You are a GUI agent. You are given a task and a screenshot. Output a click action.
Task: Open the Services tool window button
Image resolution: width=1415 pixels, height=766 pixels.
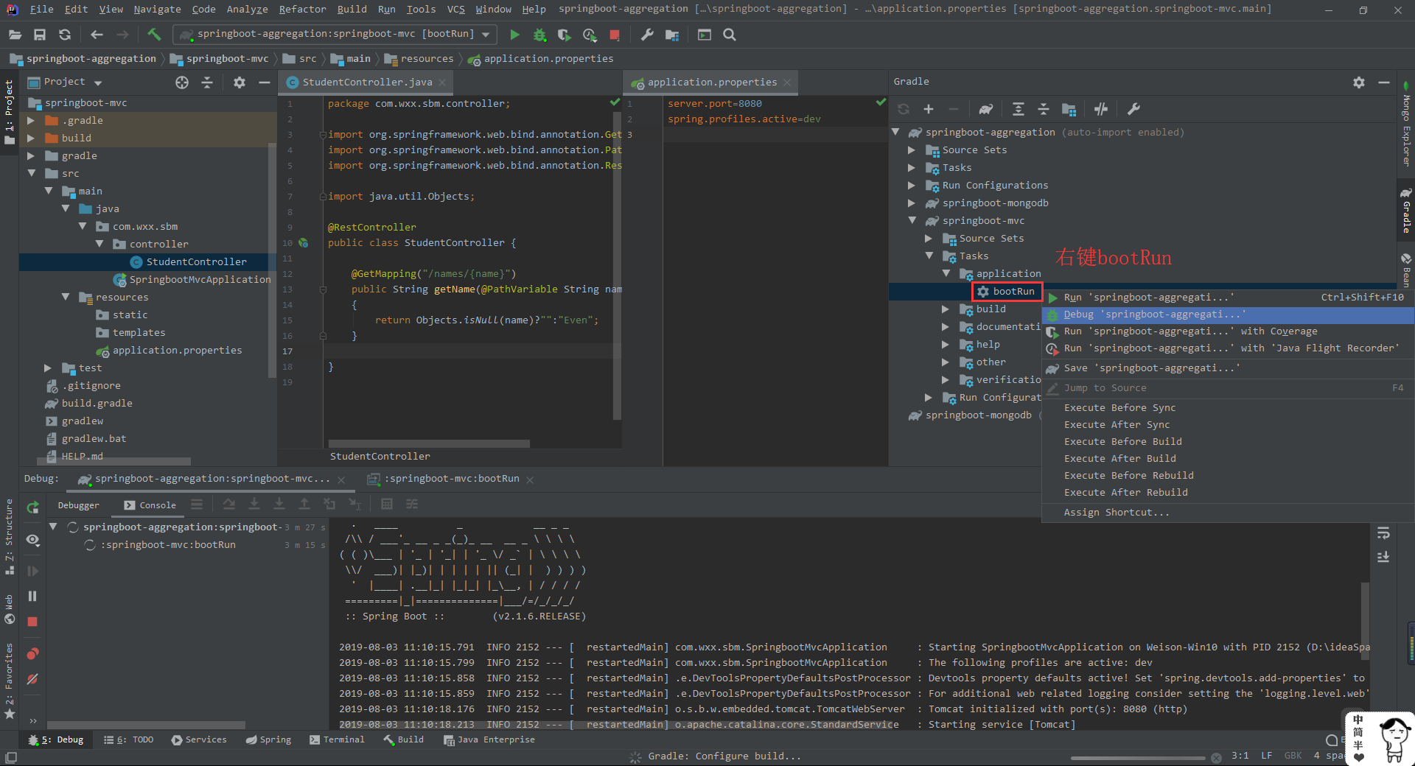(199, 740)
